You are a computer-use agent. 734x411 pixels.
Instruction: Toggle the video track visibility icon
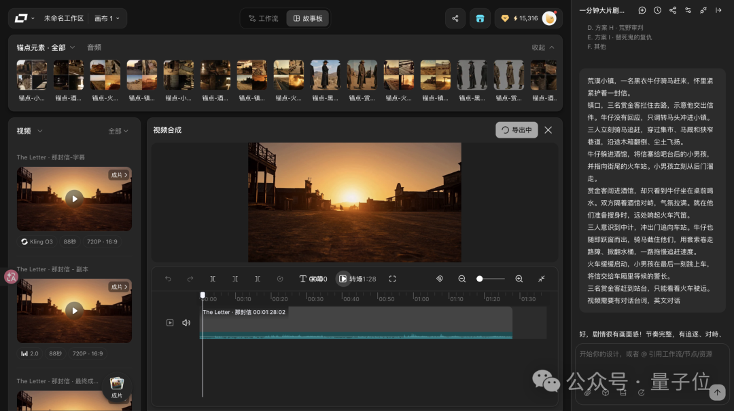pyautogui.click(x=170, y=323)
